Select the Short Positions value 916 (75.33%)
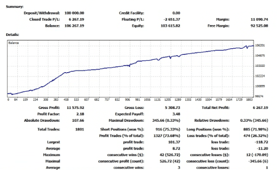The height and width of the screenshot is (170, 277). (x=168, y=129)
